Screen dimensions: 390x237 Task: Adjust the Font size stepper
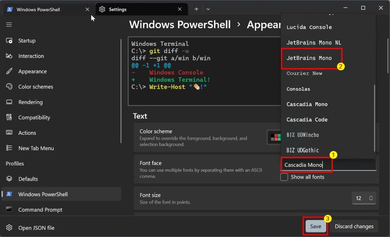pyautogui.click(x=364, y=198)
